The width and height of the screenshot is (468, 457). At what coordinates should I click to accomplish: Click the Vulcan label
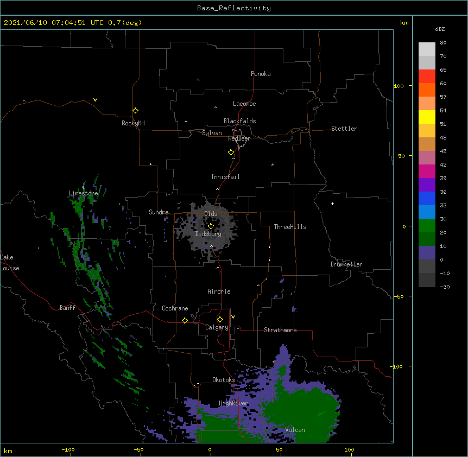(x=295, y=430)
